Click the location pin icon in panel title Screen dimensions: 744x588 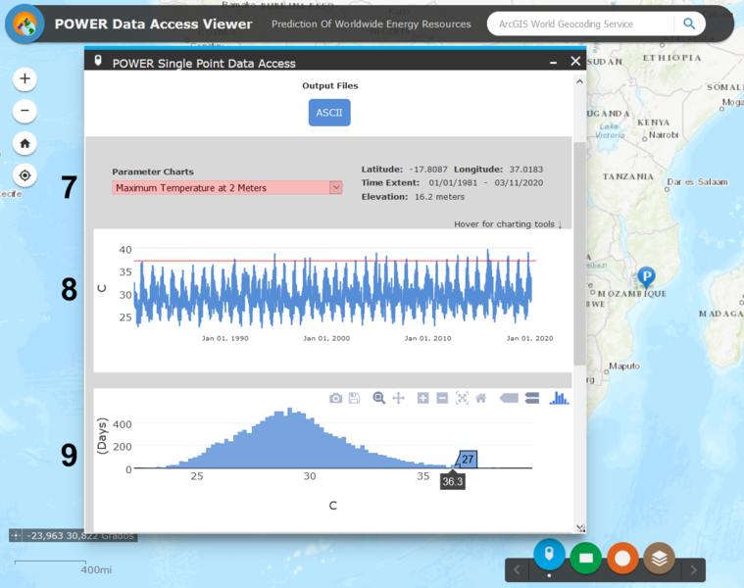(x=98, y=61)
